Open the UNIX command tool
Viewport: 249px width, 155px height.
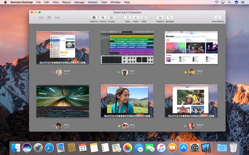pyautogui.click(x=144, y=18)
